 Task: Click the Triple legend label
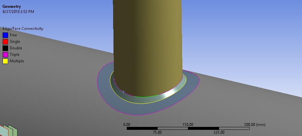(14, 55)
